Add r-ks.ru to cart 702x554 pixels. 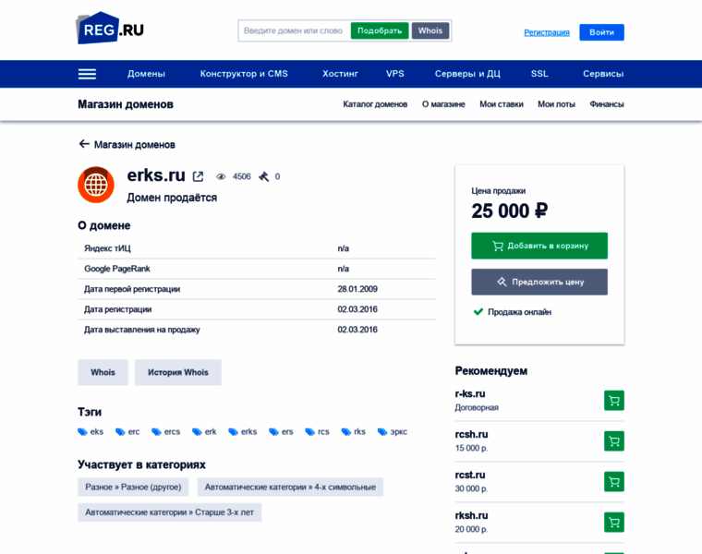(x=614, y=401)
